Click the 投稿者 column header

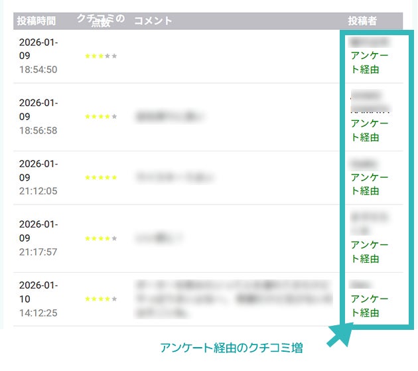362,21
